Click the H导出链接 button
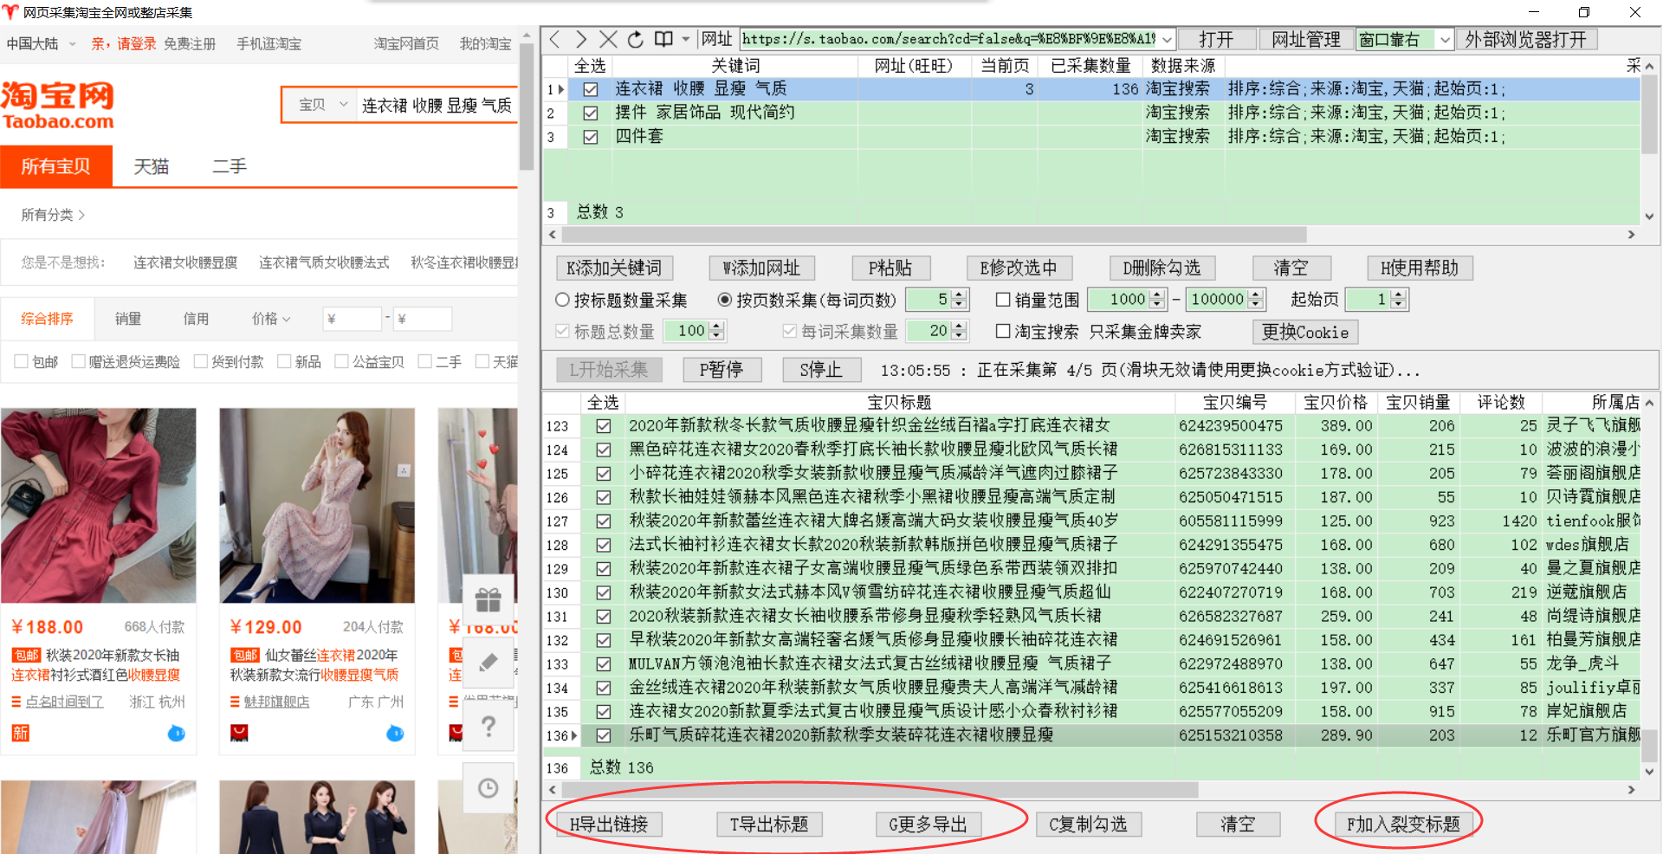This screenshot has width=1663, height=854. (x=608, y=824)
